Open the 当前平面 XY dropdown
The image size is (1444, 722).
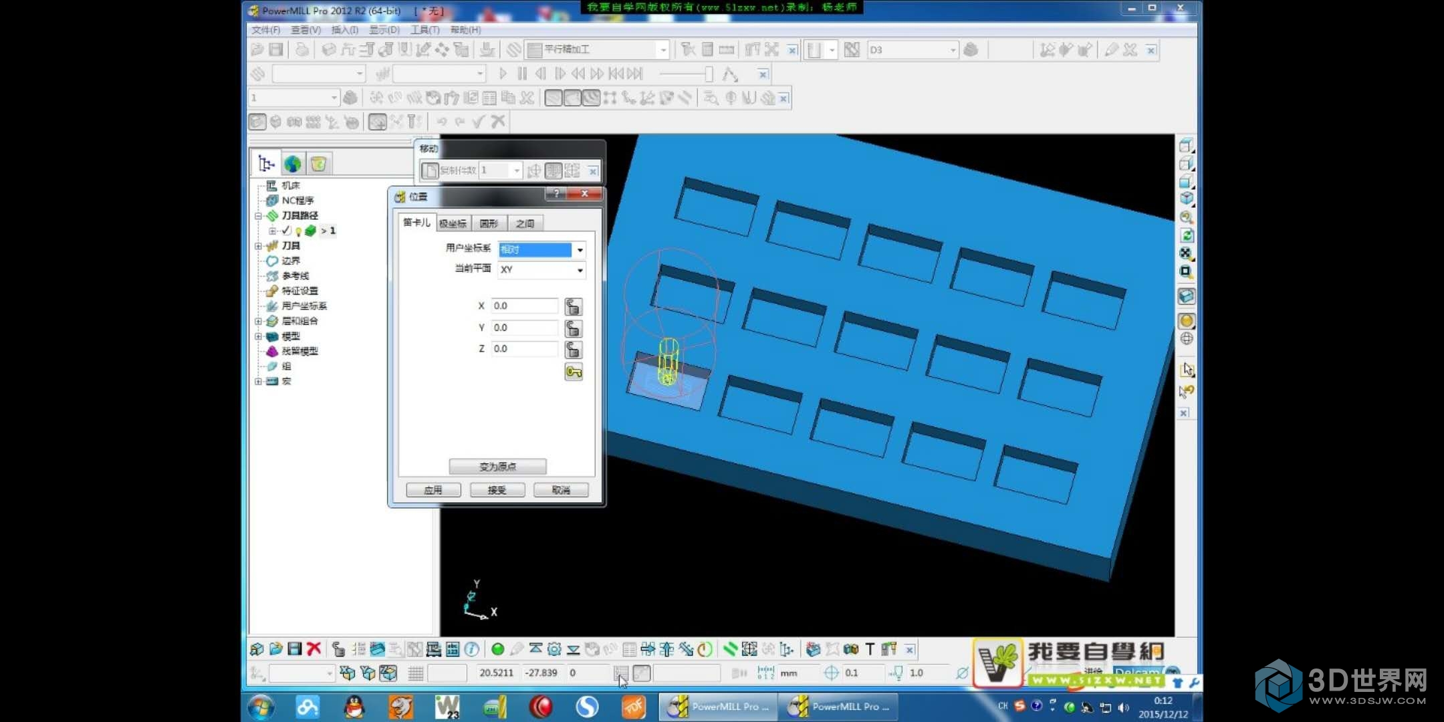point(580,270)
